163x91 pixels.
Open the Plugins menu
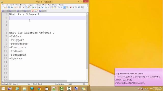point(55,5)
